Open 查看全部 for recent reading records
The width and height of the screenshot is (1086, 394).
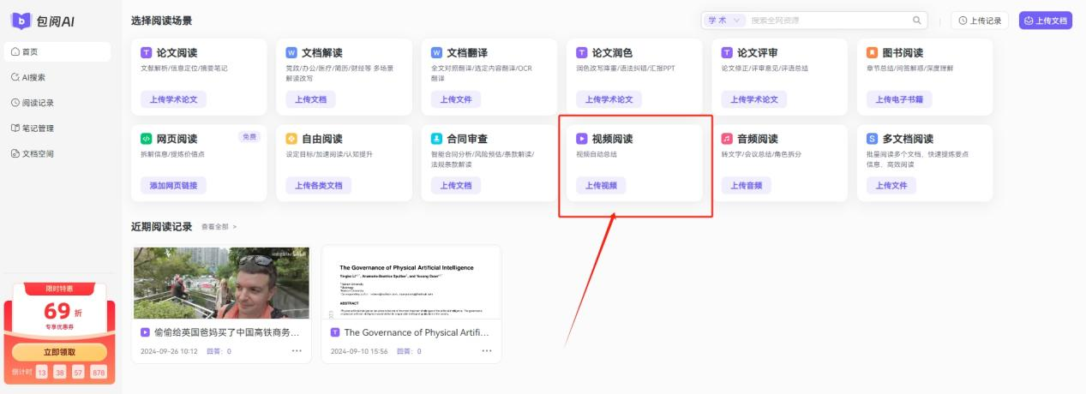pyautogui.click(x=219, y=227)
